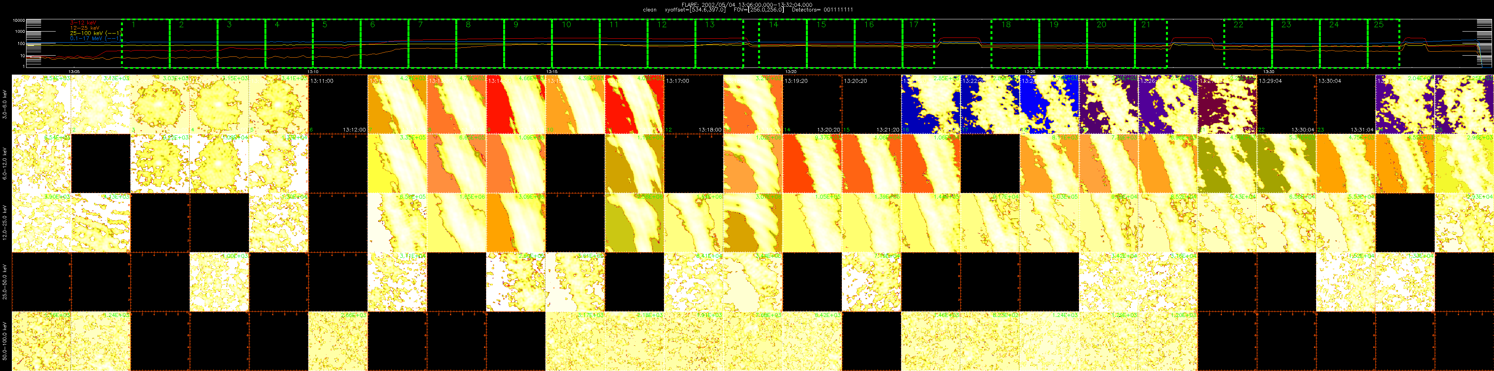Screen dimensions: 1494x371
Task: Select time interval box 15 in light curve
Action: (x=830, y=43)
